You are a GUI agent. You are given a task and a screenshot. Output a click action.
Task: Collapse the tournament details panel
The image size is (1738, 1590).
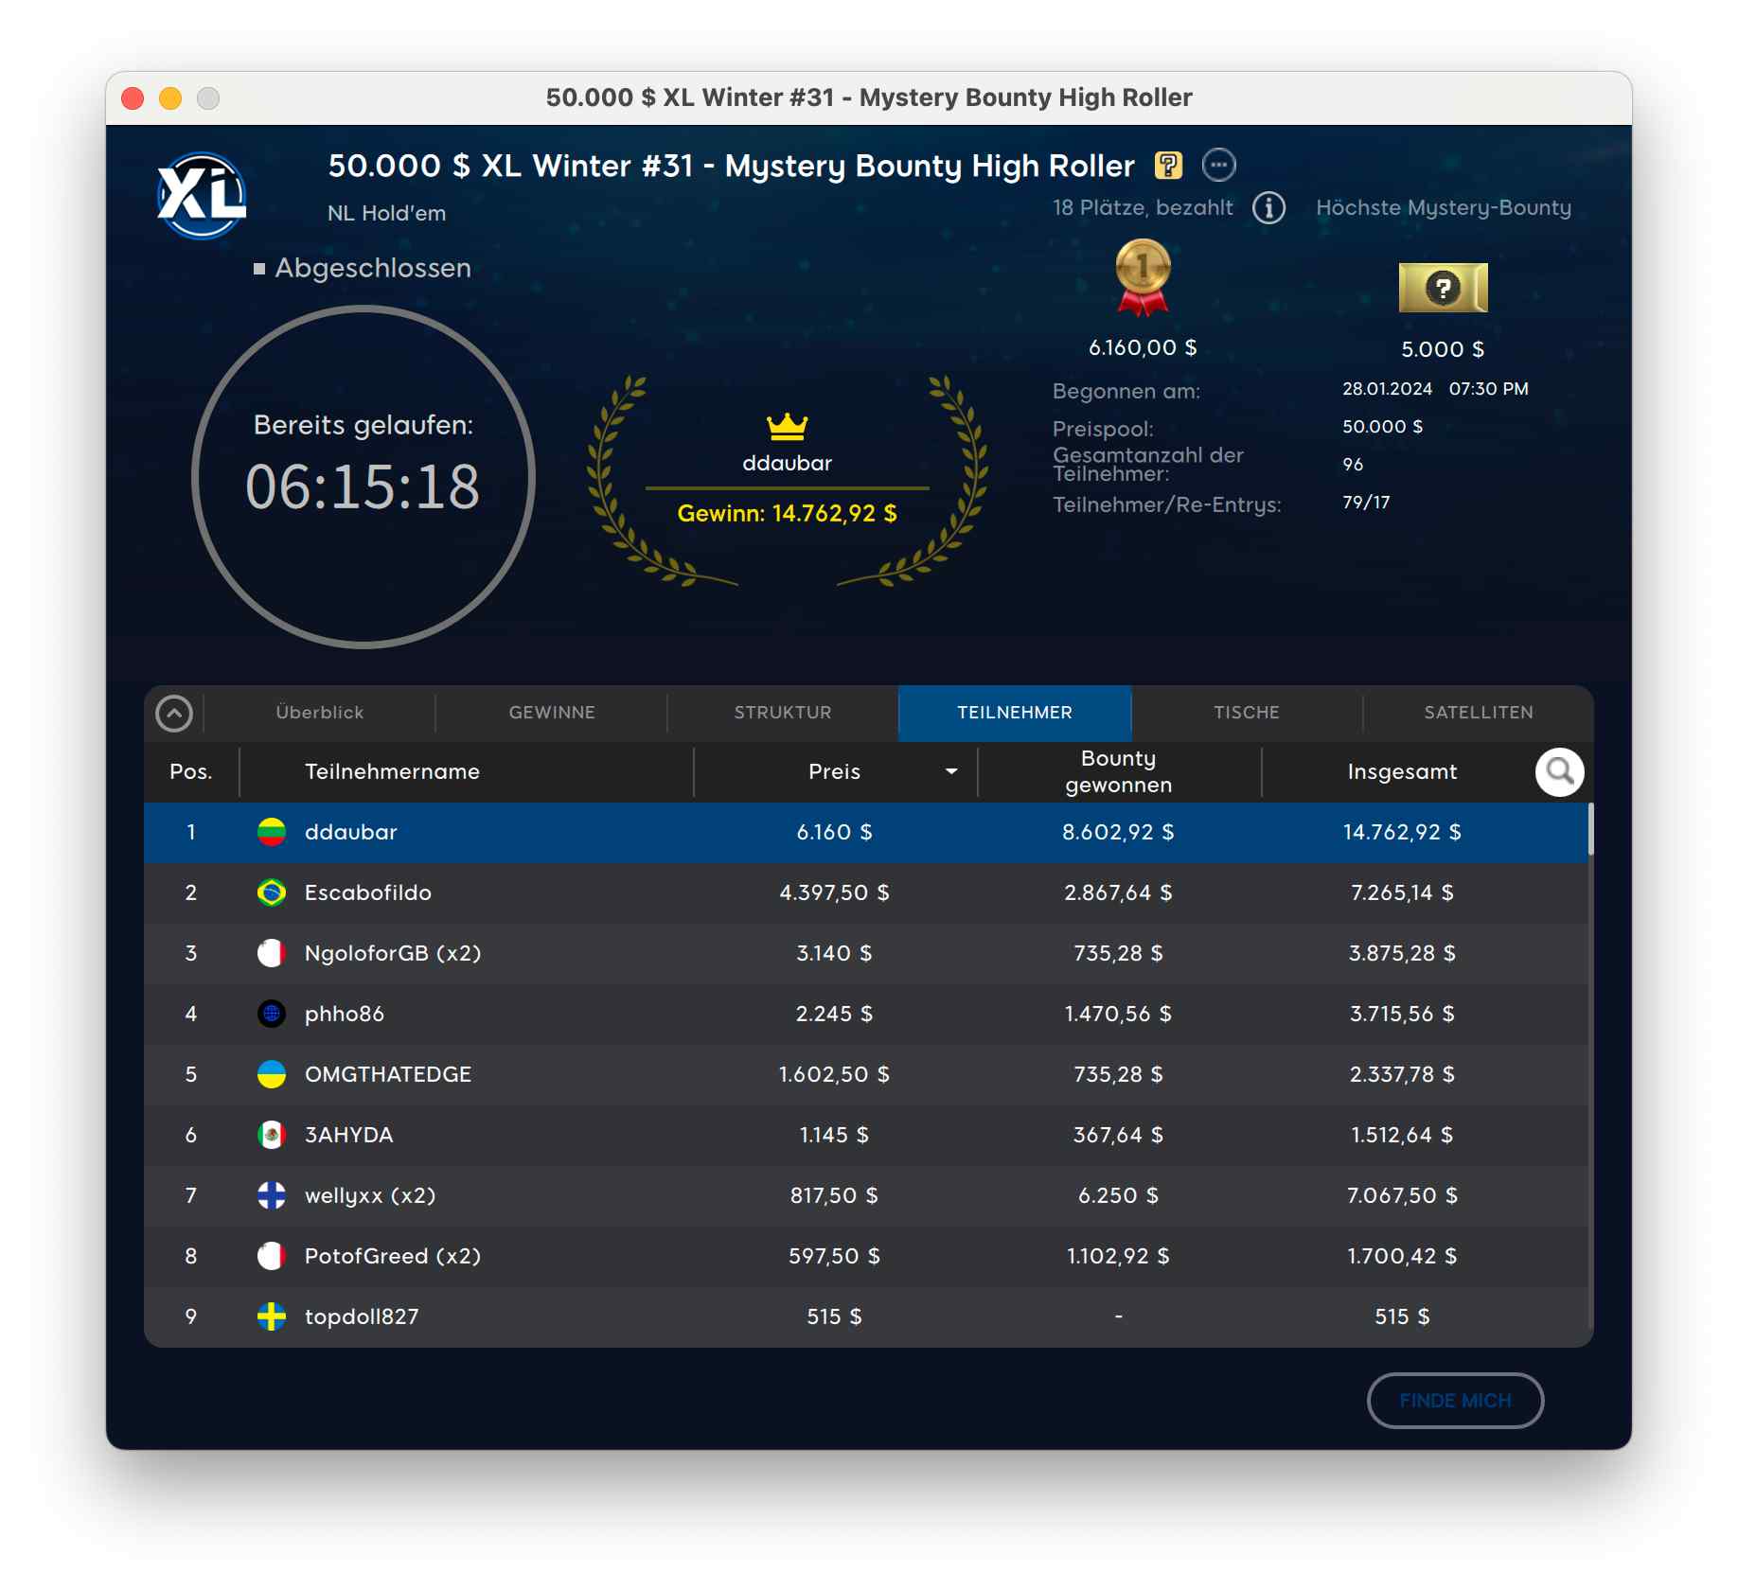[x=174, y=714]
